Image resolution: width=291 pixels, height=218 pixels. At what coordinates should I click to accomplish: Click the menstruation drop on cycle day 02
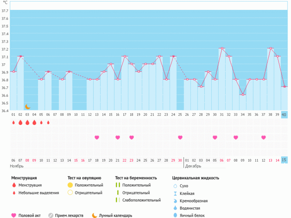20,123
